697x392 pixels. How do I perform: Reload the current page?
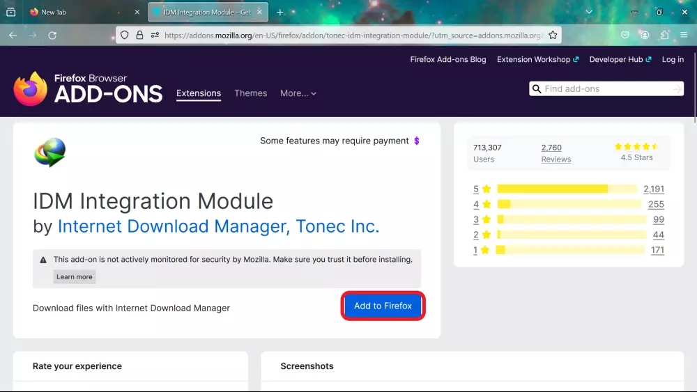click(x=52, y=35)
